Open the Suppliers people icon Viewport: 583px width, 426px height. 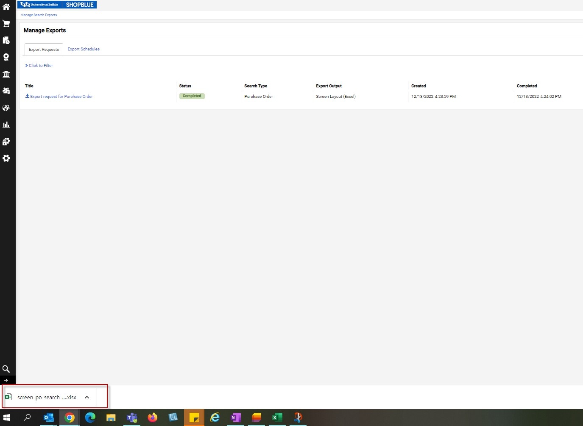pos(6,91)
